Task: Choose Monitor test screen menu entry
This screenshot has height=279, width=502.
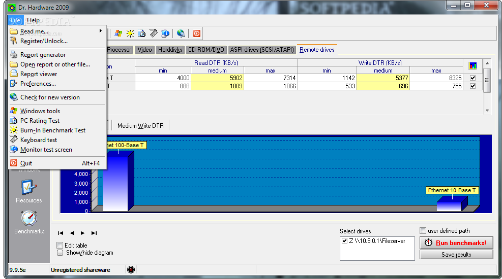Action: coord(56,150)
